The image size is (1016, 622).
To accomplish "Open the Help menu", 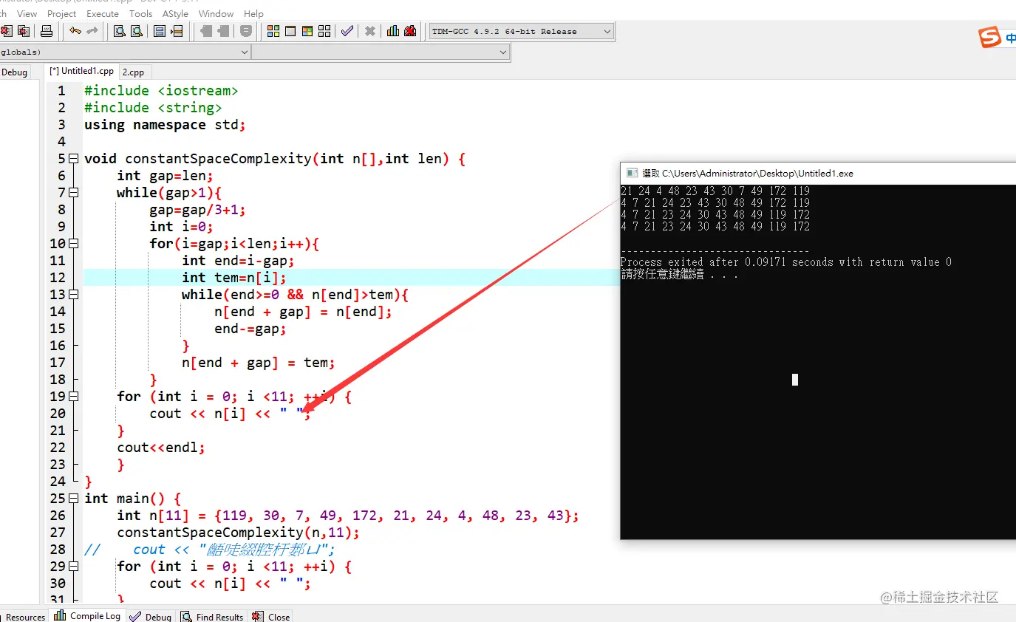I will click(x=253, y=13).
